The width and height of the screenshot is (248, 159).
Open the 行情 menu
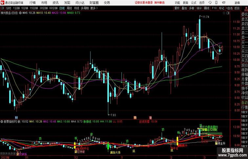coord(32,3)
